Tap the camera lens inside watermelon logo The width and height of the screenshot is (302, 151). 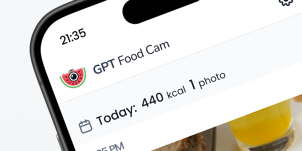[x=73, y=76]
